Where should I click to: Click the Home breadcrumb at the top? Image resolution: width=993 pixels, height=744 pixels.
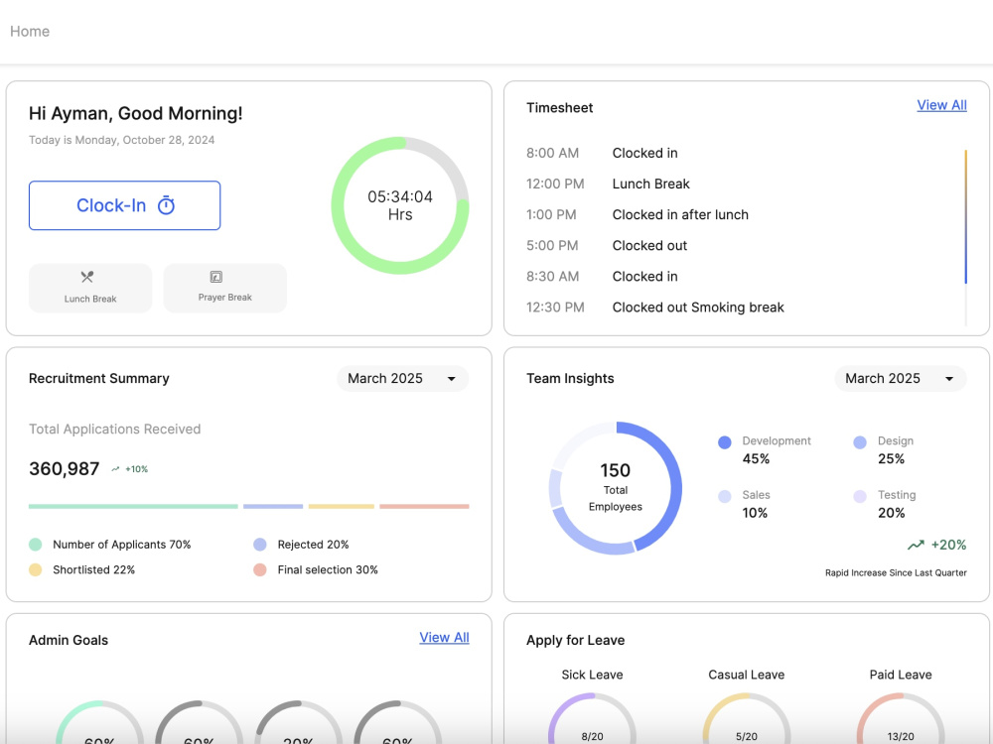tap(30, 32)
